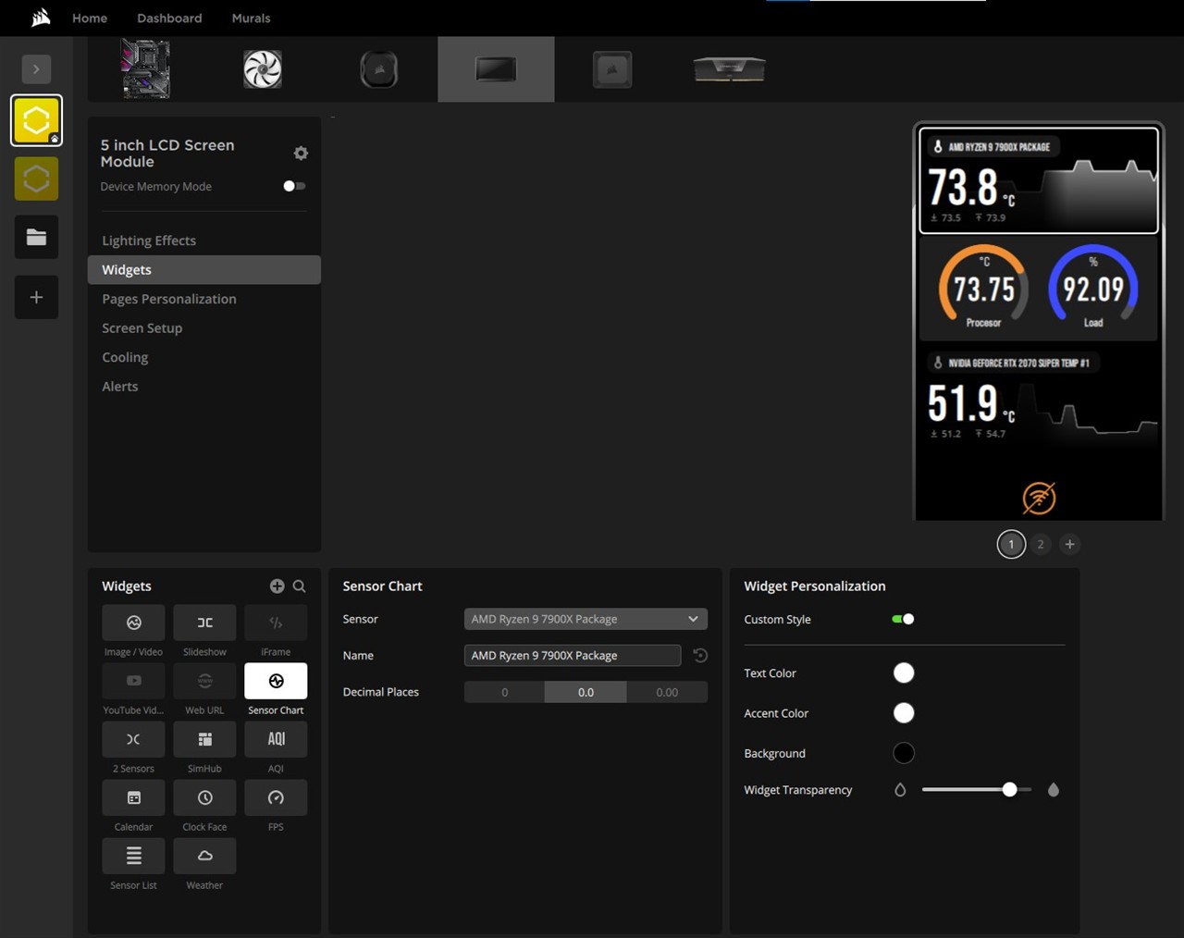Choose the AQI widget

[276, 739]
